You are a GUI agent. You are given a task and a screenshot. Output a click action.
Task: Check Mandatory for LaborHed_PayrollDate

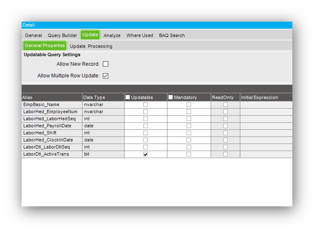(189, 126)
